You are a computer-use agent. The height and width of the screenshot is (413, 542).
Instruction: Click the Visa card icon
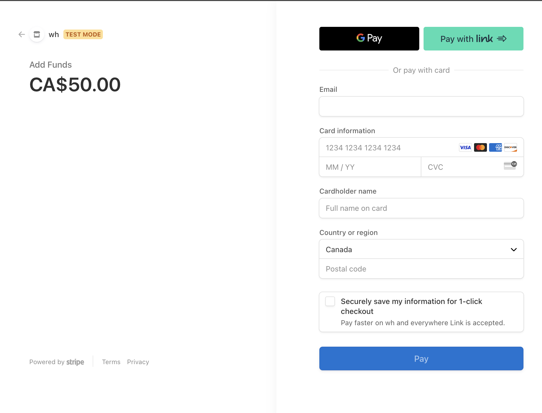pos(465,147)
